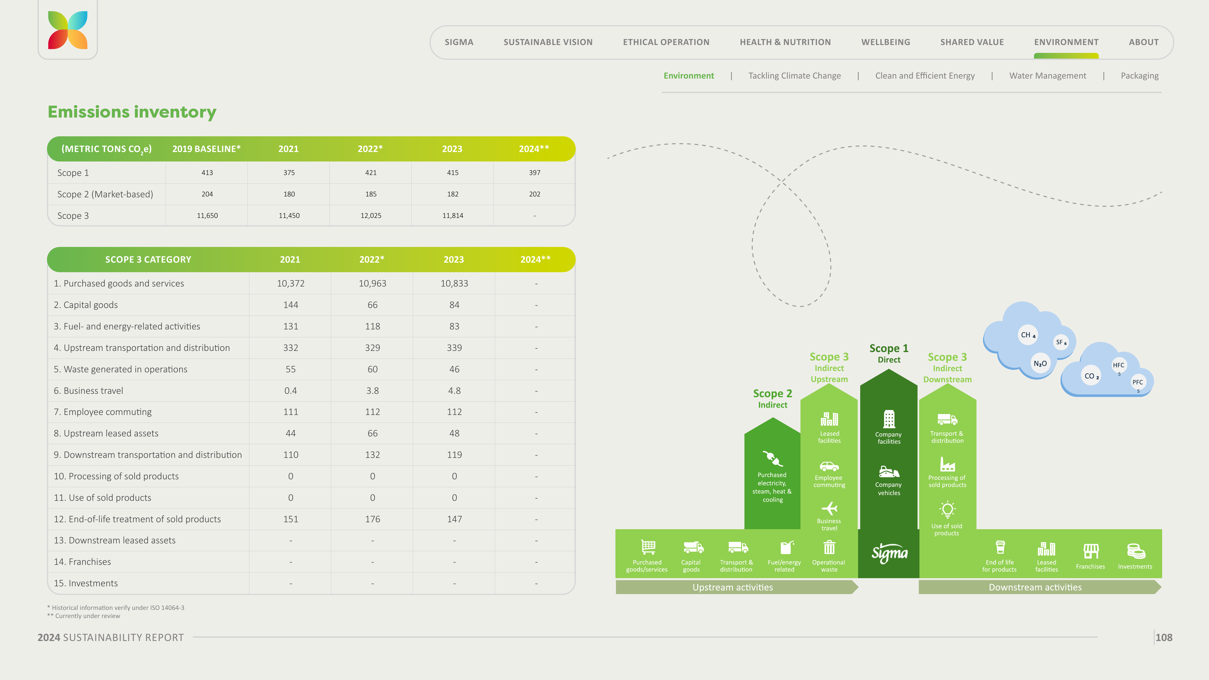Click the Sigma logo in the diagram
The width and height of the screenshot is (1209, 680).
[890, 553]
